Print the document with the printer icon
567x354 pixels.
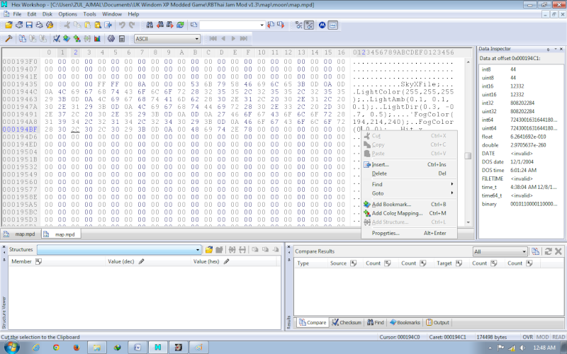point(40,25)
